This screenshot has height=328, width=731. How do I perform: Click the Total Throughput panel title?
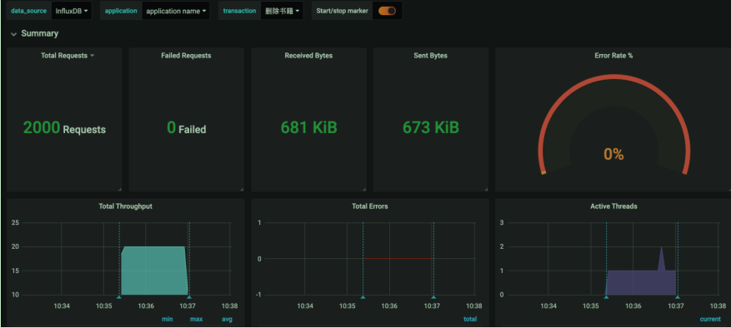tap(125, 206)
